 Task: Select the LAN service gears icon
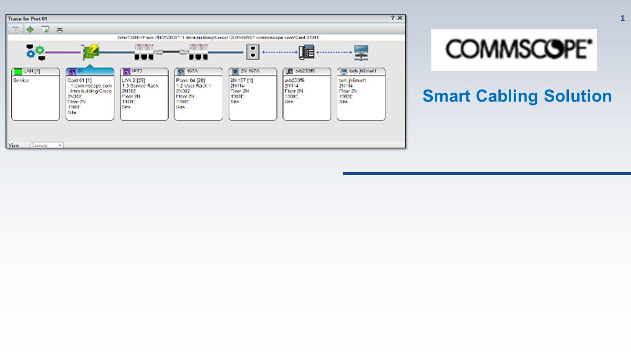point(35,52)
